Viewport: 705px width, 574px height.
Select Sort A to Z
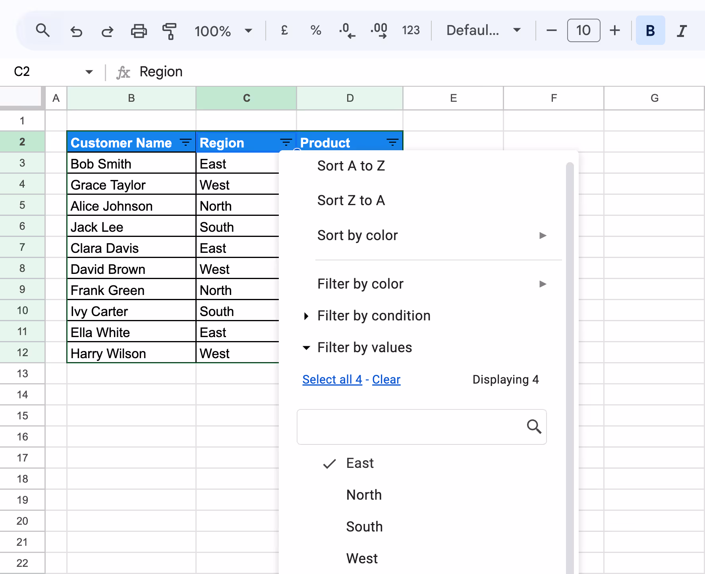coord(351,166)
